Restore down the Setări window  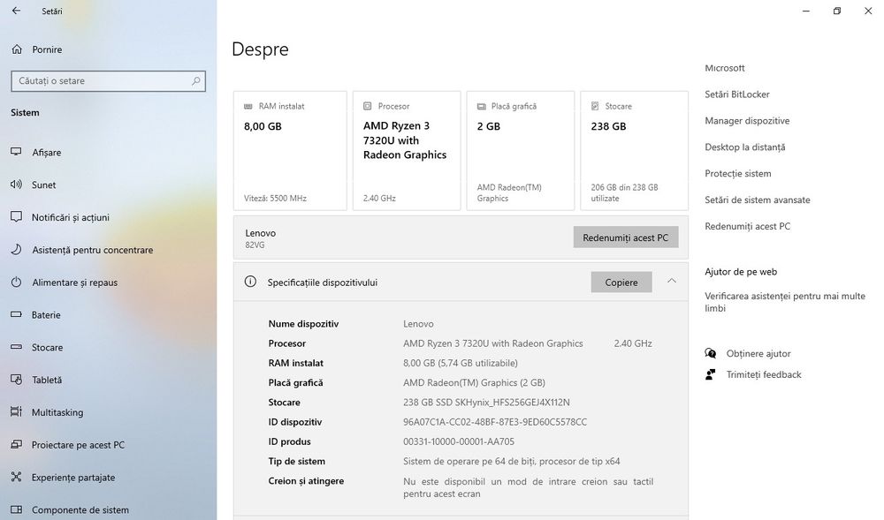point(836,11)
